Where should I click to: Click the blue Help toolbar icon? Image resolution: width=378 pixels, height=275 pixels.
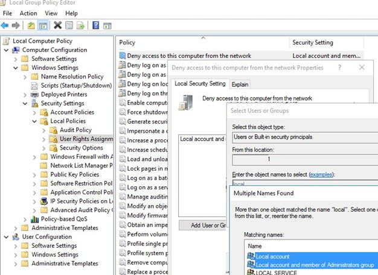[96, 25]
